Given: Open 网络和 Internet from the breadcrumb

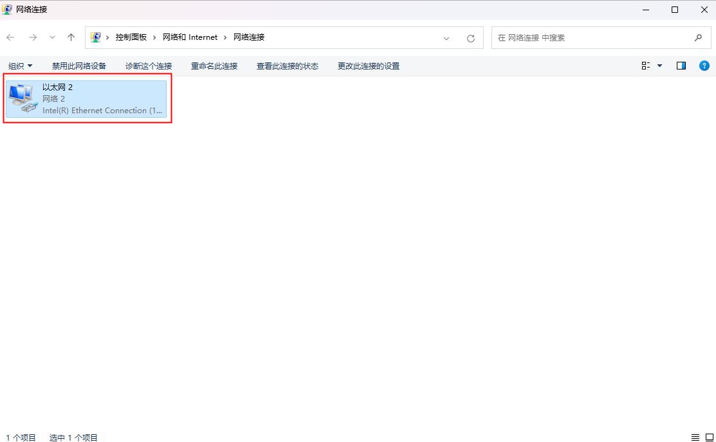Looking at the screenshot, I should pos(190,37).
